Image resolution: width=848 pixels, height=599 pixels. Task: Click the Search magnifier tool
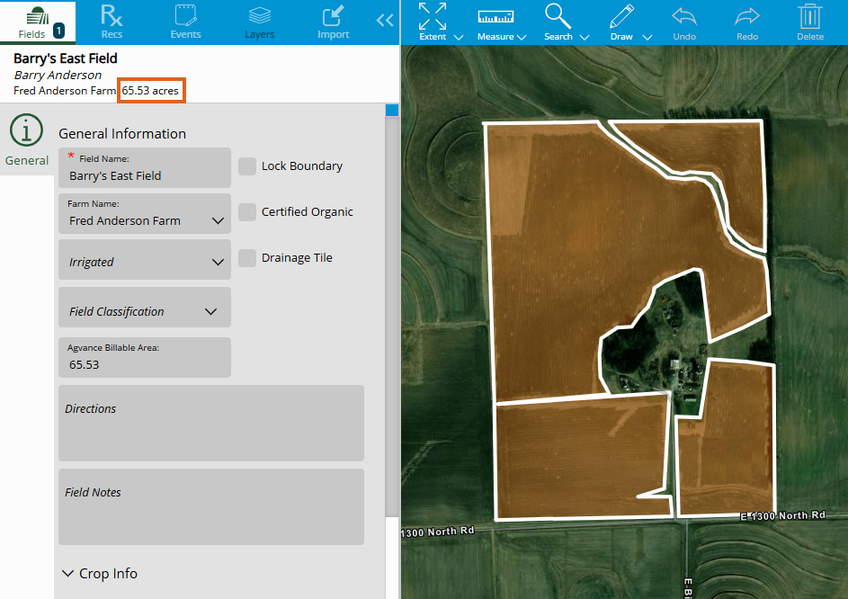[558, 16]
